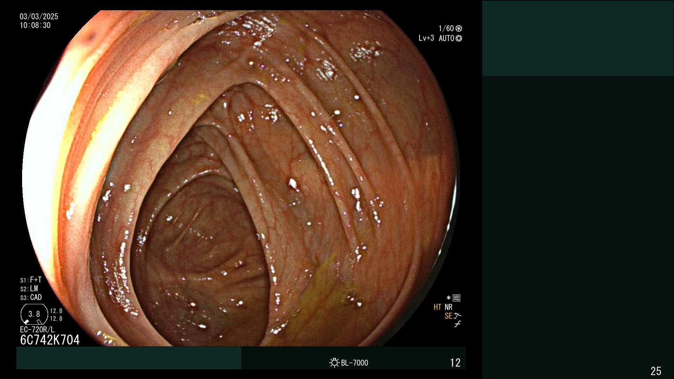Click the crossed tone curve icon
This screenshot has height=379, width=674.
[x=457, y=324]
